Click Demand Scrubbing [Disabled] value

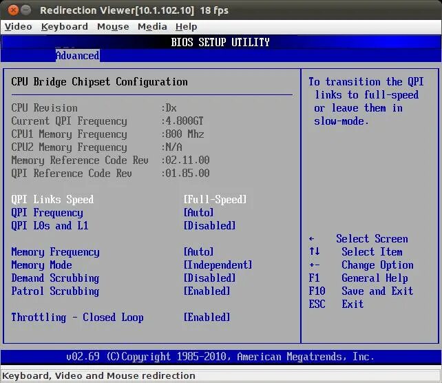pyautogui.click(x=210, y=278)
